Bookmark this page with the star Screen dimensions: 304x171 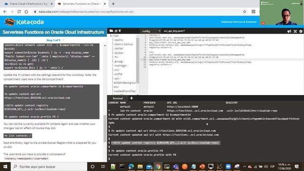pyautogui.click(x=245, y=11)
